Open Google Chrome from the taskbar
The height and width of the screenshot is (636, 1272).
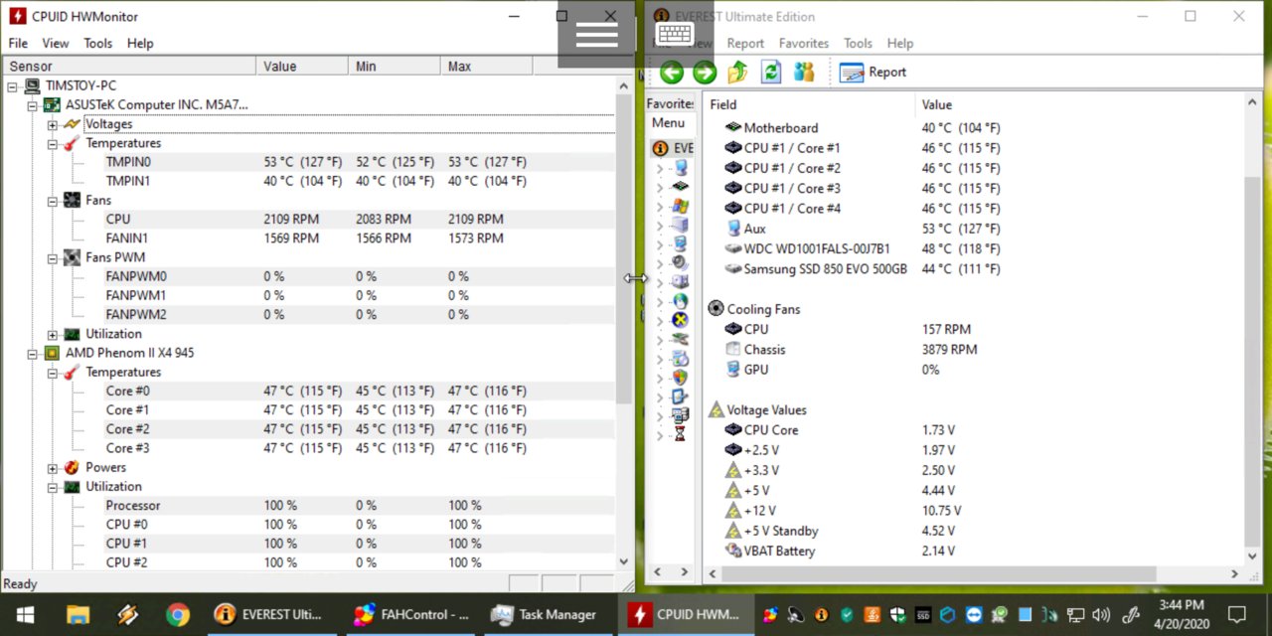tap(178, 614)
